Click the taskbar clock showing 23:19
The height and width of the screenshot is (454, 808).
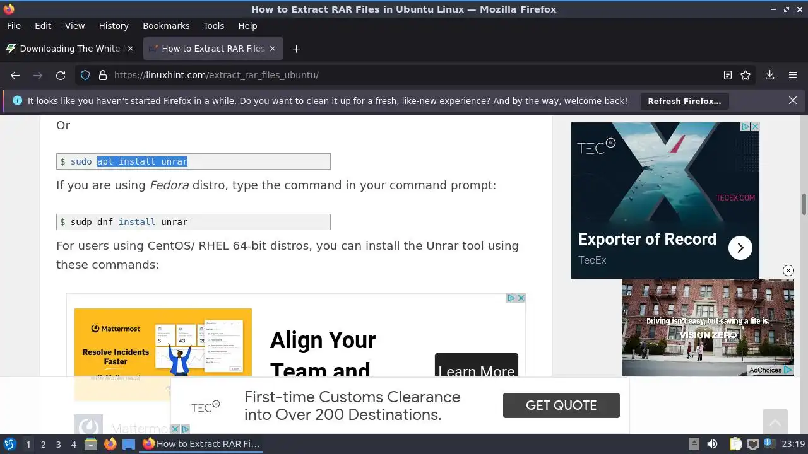(x=793, y=444)
